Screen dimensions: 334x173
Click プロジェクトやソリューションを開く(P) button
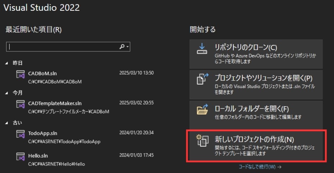pyautogui.click(x=256, y=85)
